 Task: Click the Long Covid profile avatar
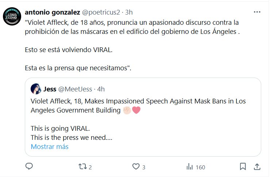12,16
